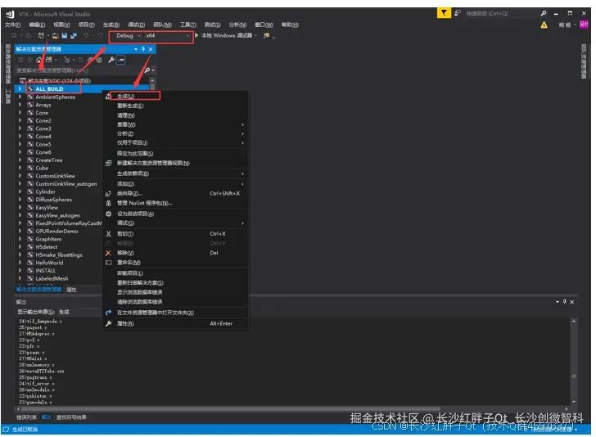
Task: Select the CreateTree project
Action: pos(48,160)
